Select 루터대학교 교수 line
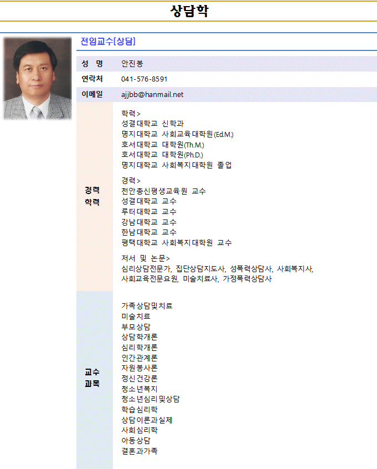 click(x=149, y=211)
